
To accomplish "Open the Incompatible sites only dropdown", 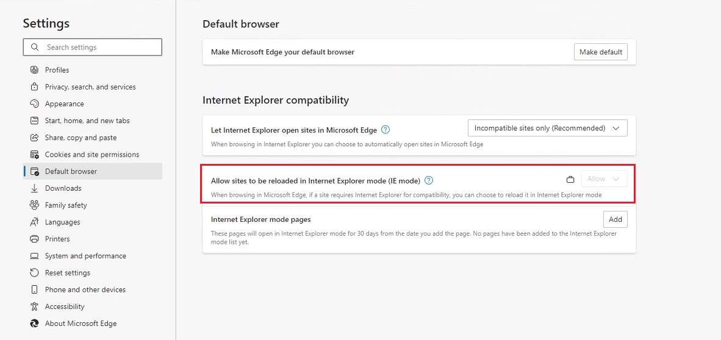I will (548, 128).
